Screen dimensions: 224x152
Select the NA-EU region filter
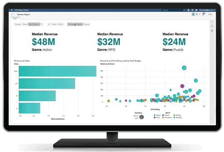click(x=61, y=24)
